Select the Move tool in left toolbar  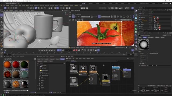point(2,22)
